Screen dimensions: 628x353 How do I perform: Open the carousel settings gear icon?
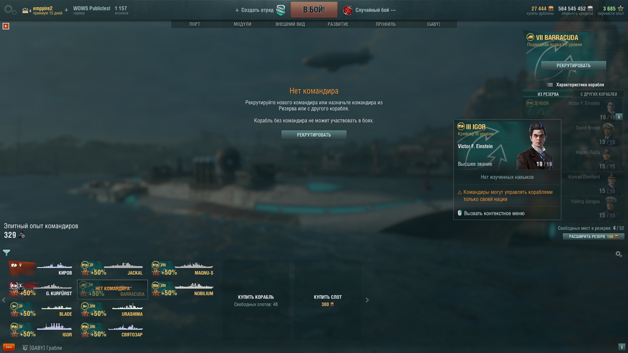coord(619,254)
